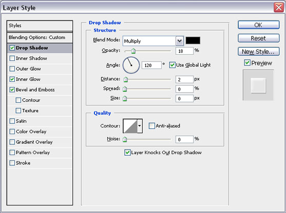The height and width of the screenshot is (213, 286).
Task: Enable the Color Overlay checkbox
Action: point(12,132)
